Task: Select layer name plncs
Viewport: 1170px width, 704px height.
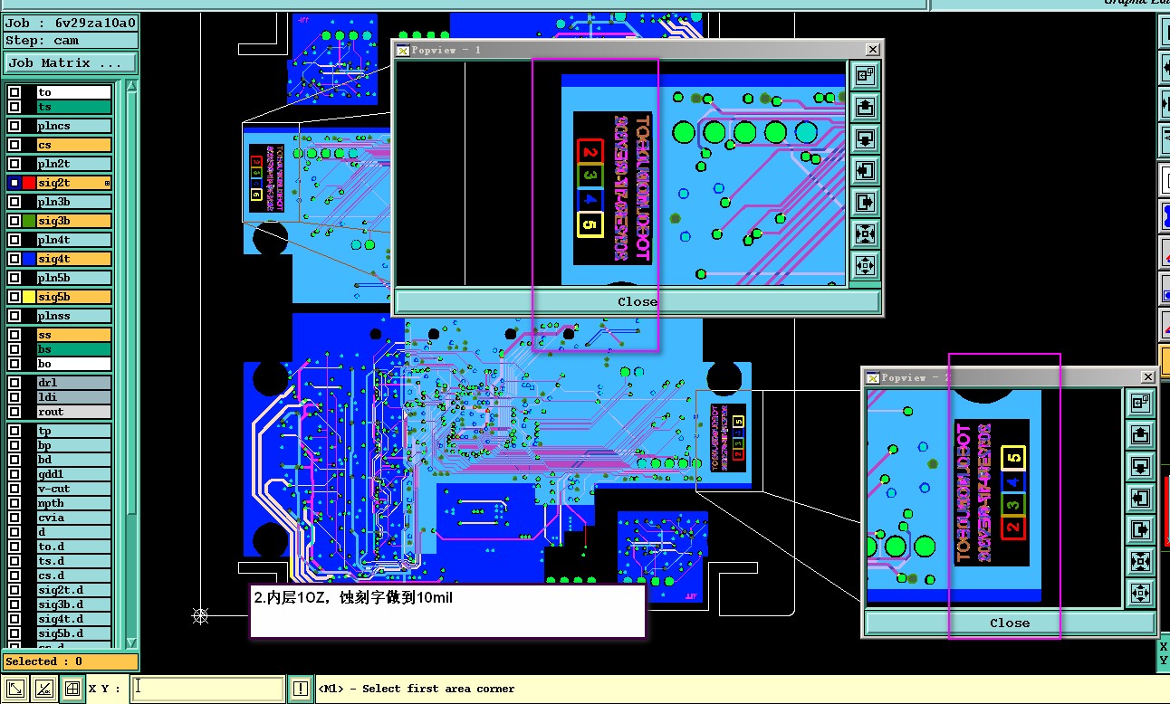Action: pyautogui.click(x=73, y=126)
